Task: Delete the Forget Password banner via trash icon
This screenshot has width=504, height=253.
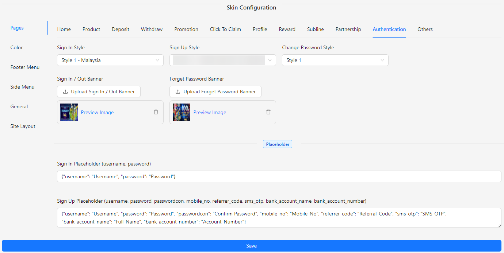Action: [x=268, y=112]
